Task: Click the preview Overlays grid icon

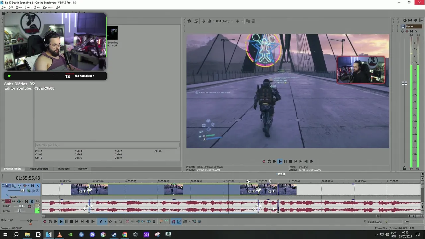Action: point(237,21)
